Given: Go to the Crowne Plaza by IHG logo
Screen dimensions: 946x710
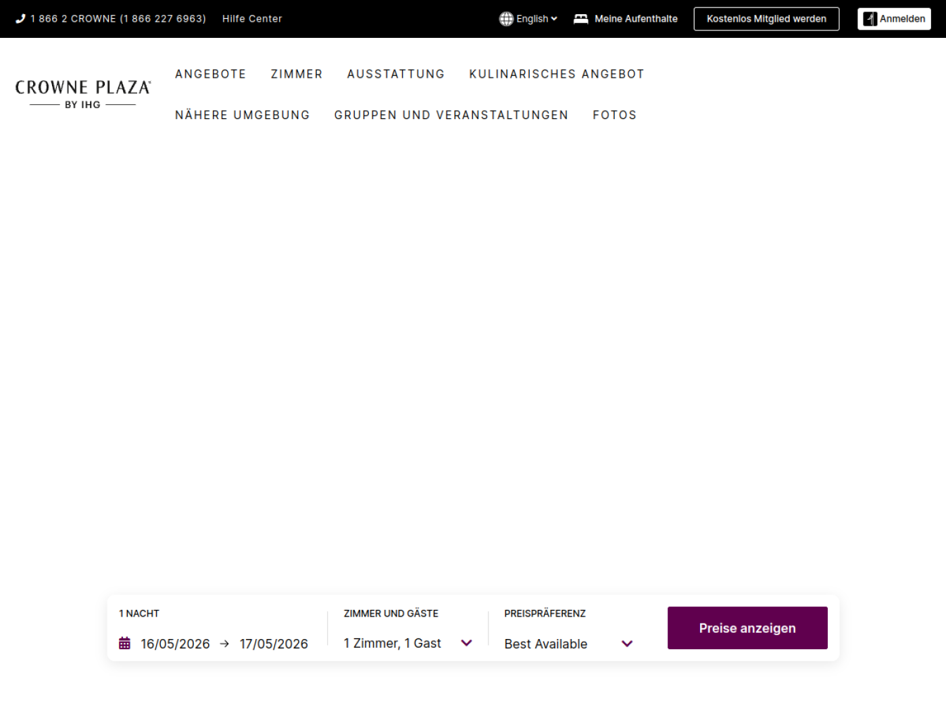Looking at the screenshot, I should pos(82,94).
